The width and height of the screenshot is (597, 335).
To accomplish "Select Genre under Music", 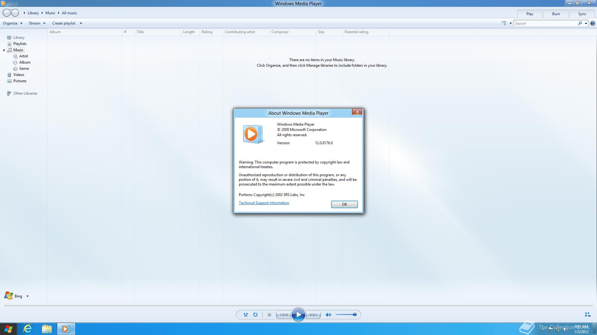I will pos(24,69).
